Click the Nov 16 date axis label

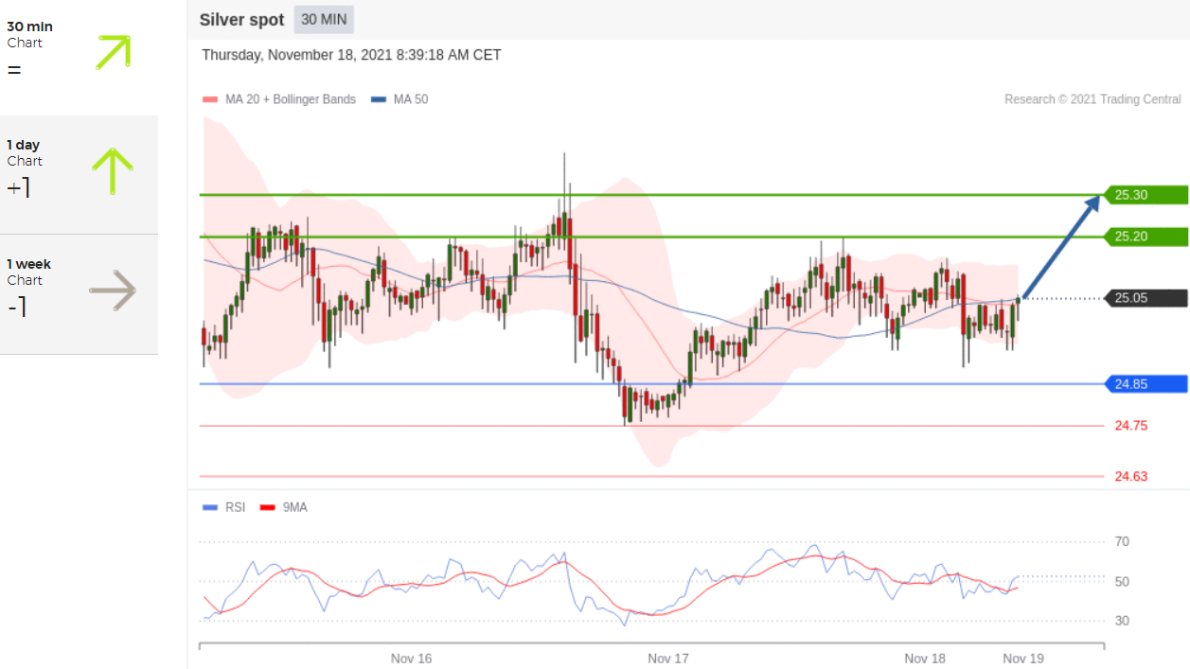pos(411,658)
